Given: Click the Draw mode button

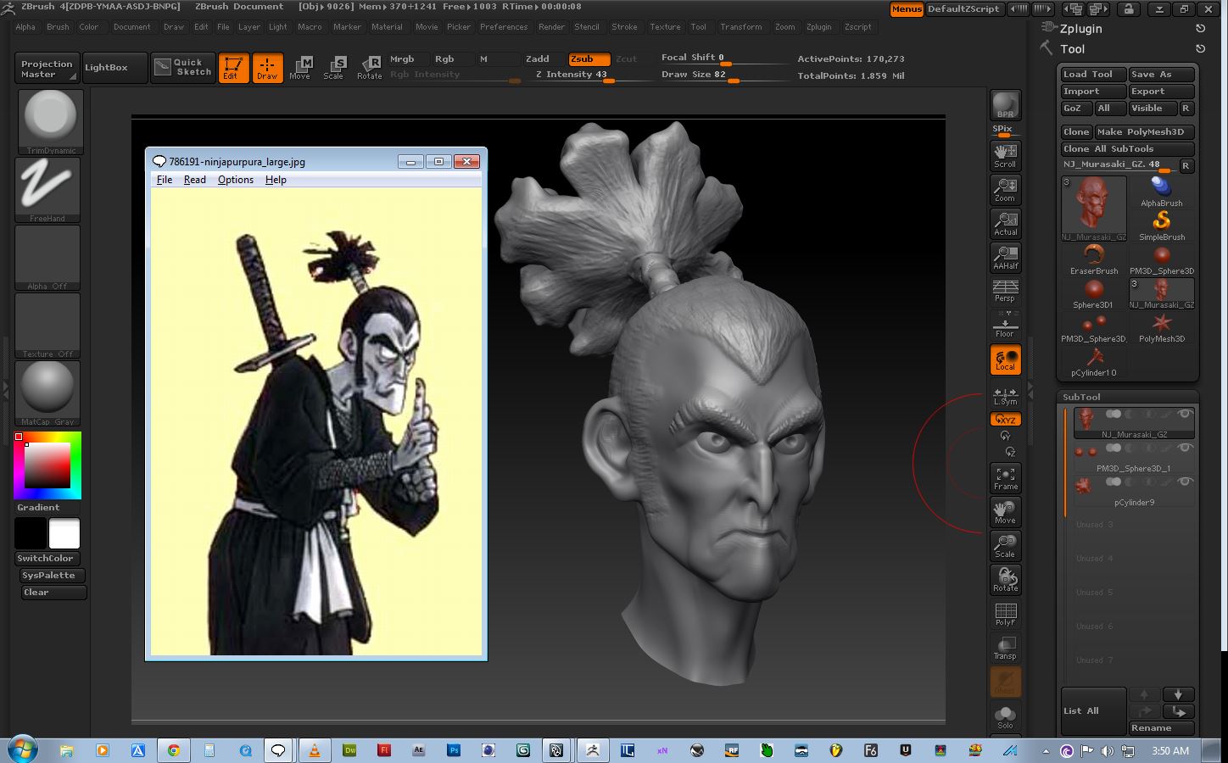Looking at the screenshot, I should (267, 67).
